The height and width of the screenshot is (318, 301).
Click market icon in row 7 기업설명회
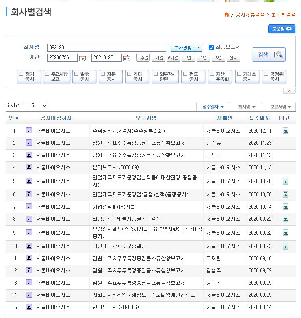pos(29,207)
